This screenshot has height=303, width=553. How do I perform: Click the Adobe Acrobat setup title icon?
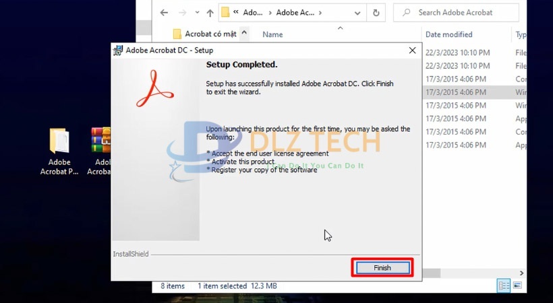click(118, 50)
